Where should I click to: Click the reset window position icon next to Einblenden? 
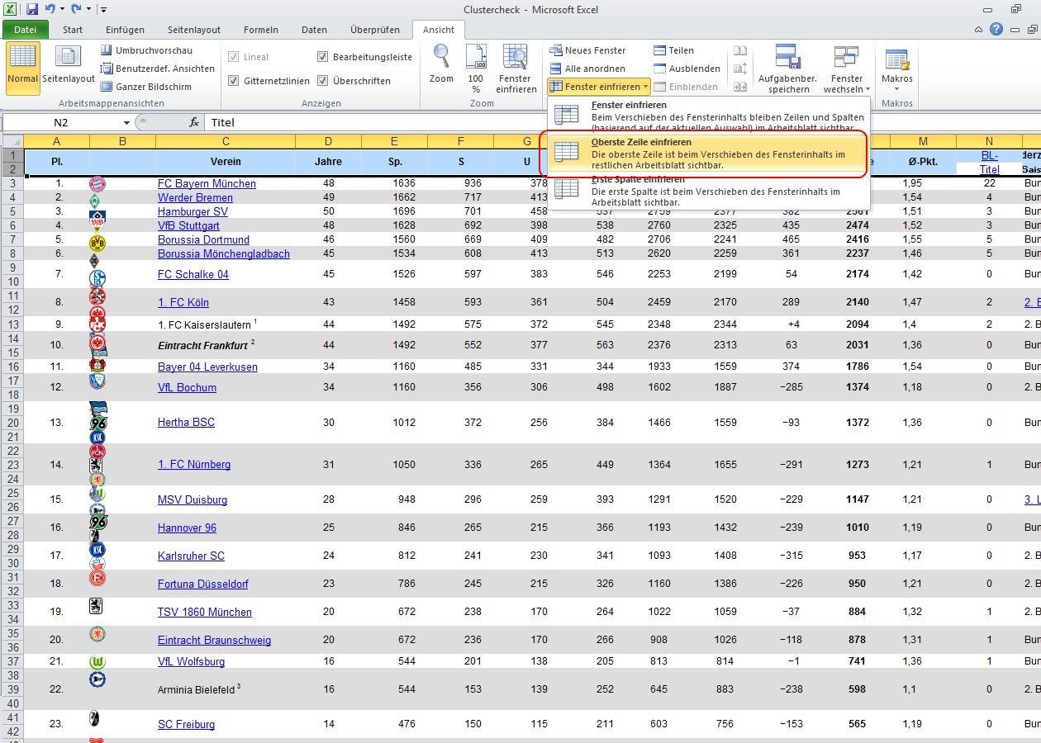click(x=740, y=87)
